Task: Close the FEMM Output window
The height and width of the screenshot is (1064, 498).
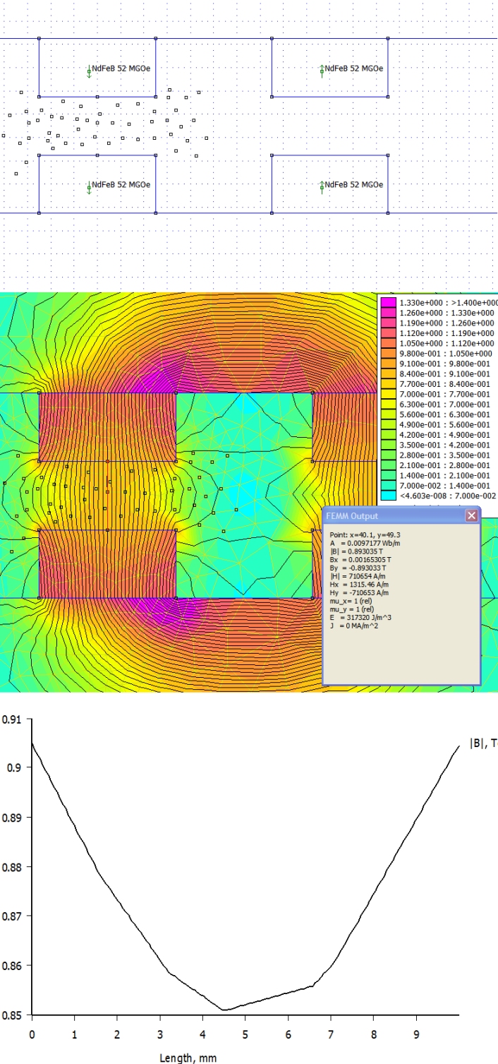Action: (x=472, y=516)
